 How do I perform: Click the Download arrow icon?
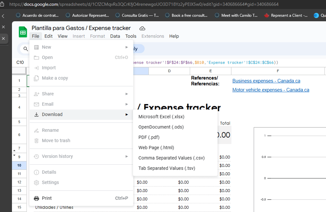[37, 114]
